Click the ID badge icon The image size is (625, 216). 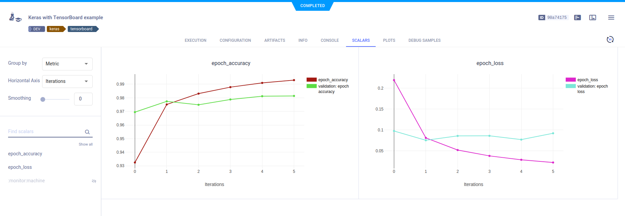[x=542, y=18]
